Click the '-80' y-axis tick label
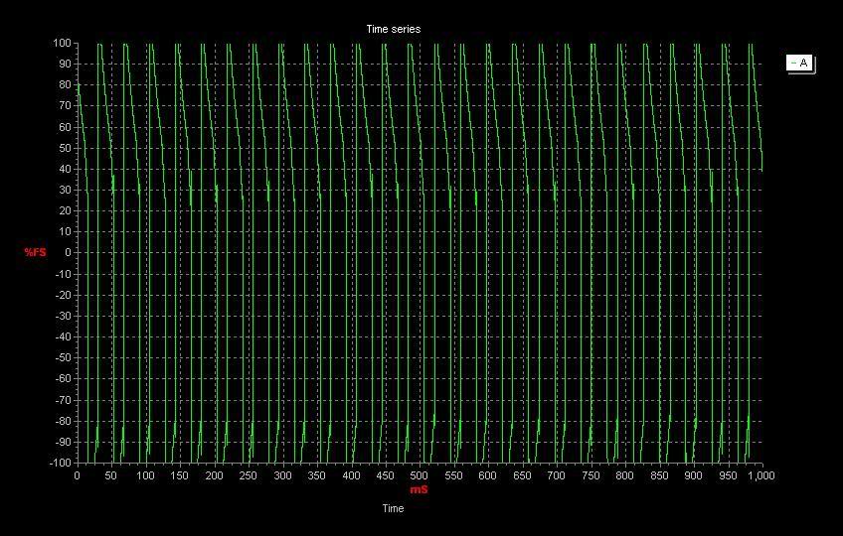The image size is (843, 536). click(63, 421)
